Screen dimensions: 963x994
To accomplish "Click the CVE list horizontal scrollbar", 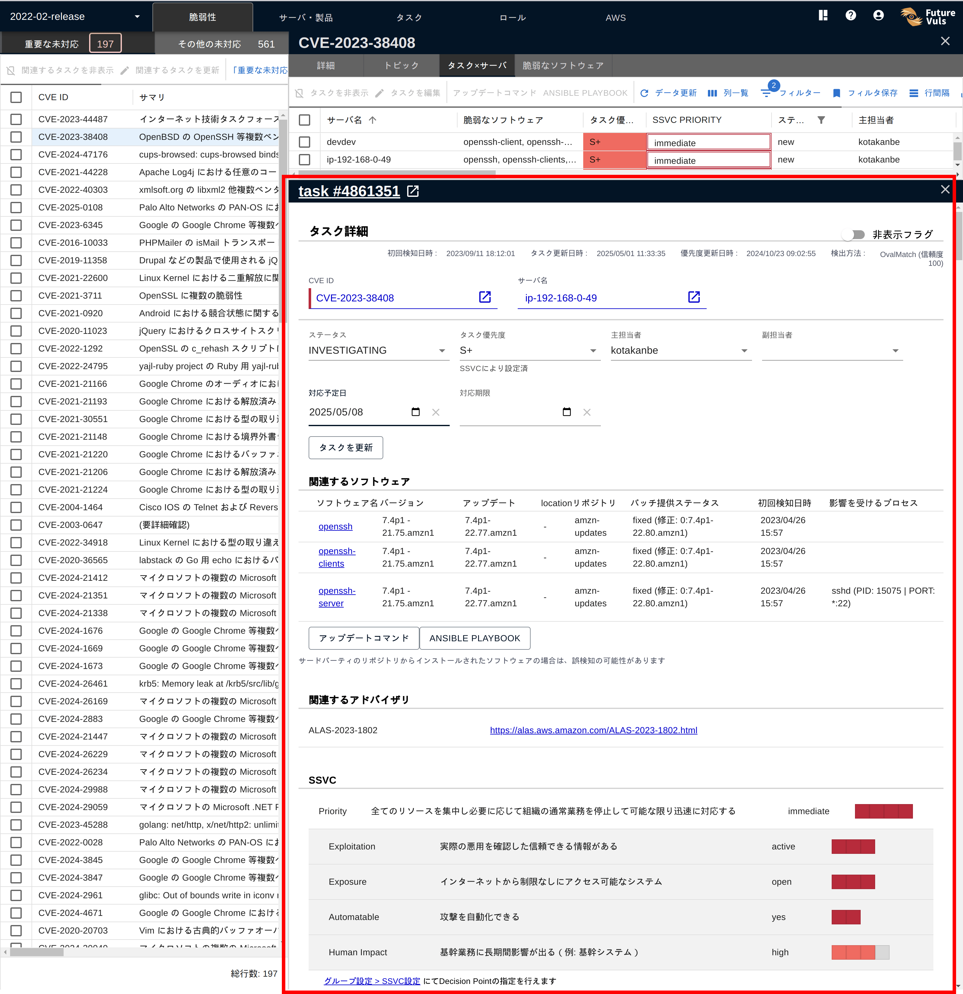I will tap(37, 952).
